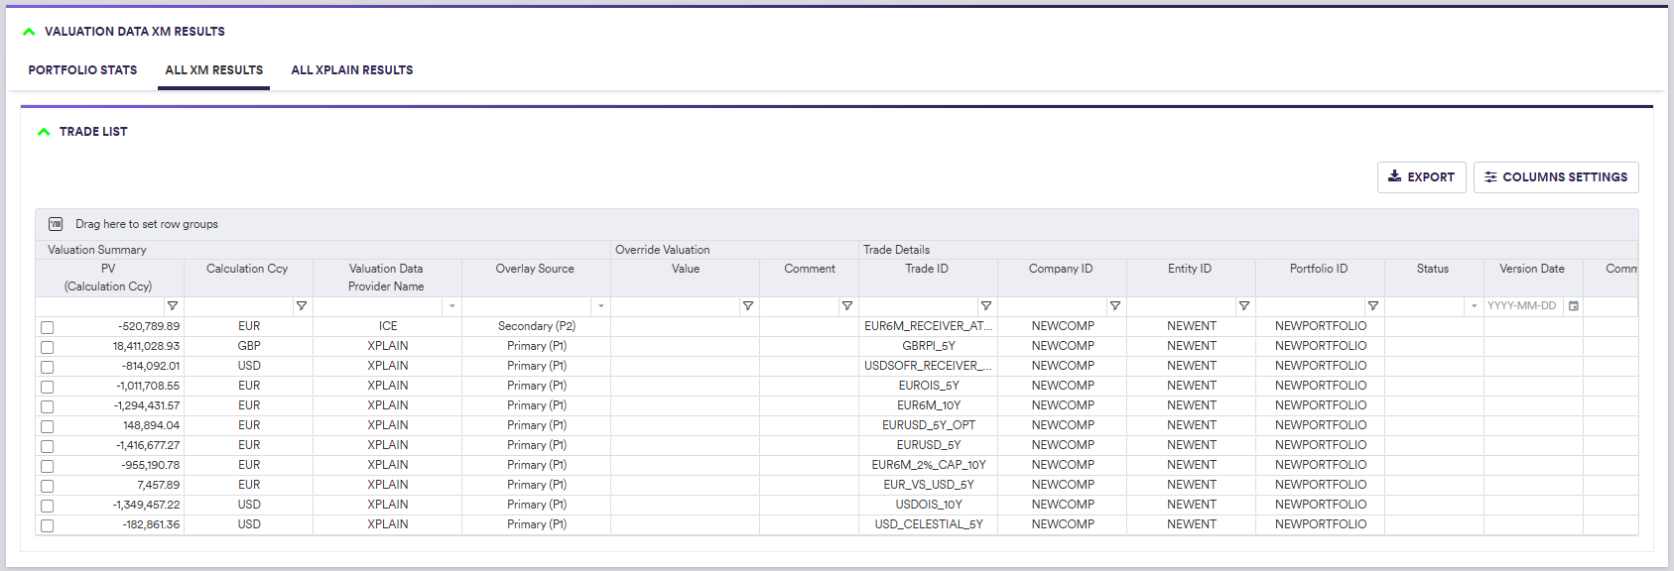Collapse the Valuation Data XM Results panel

coord(29,32)
